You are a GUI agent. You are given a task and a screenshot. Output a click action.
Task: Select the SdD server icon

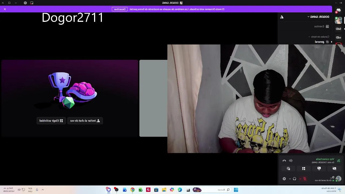pos(339,29)
